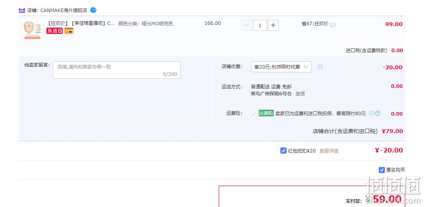Open the comment icon next to the store discount
This screenshot has width=424, height=207.
coord(320,67)
